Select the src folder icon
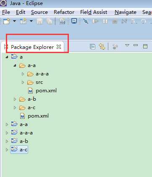This screenshot has width=152, height=177. pos(30,82)
